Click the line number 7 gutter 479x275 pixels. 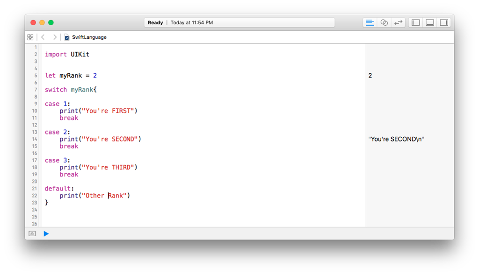(x=36, y=90)
